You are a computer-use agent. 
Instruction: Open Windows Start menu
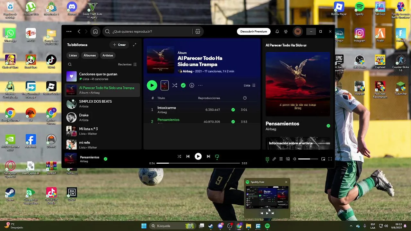144,226
